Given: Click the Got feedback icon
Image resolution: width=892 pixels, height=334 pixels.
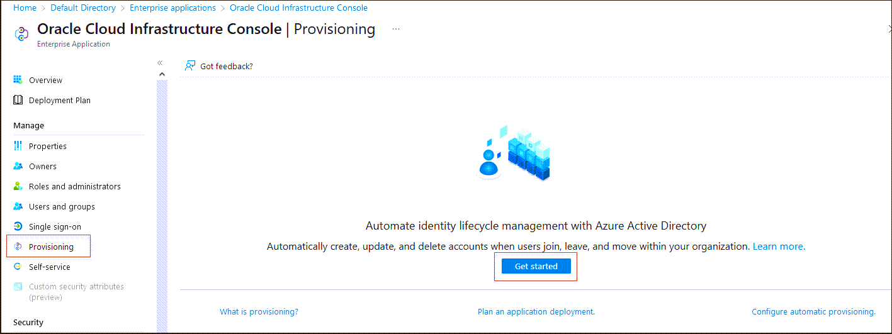Looking at the screenshot, I should point(189,66).
